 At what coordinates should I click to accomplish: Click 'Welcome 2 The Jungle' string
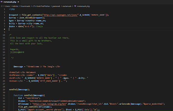click(x=43, y=67)
